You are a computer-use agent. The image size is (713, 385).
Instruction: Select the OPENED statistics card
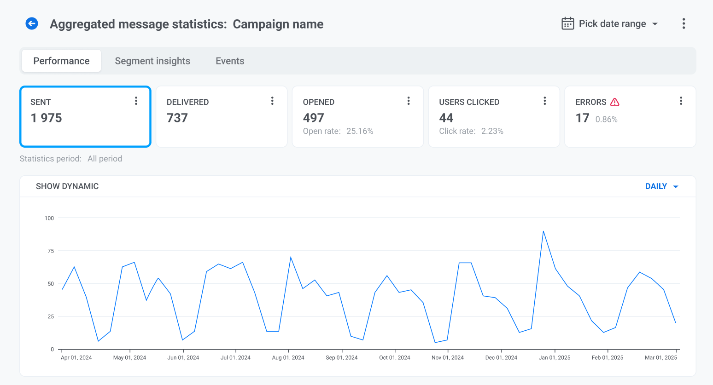[x=357, y=117]
